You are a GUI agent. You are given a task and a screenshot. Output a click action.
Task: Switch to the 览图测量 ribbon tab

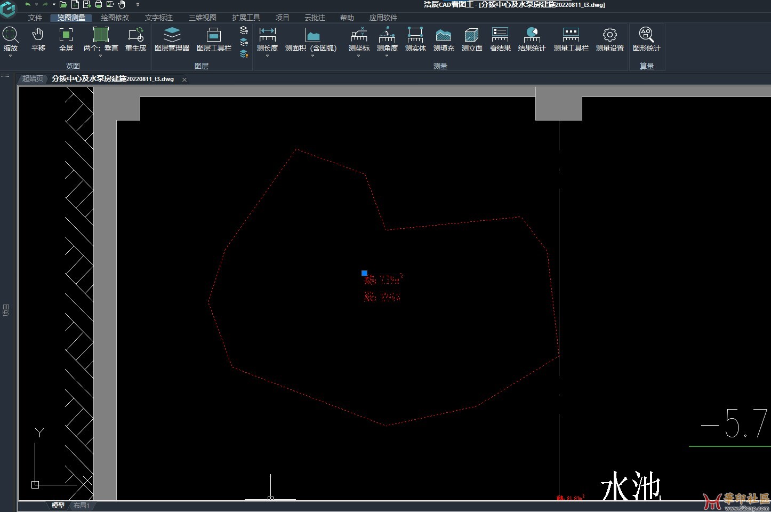71,18
